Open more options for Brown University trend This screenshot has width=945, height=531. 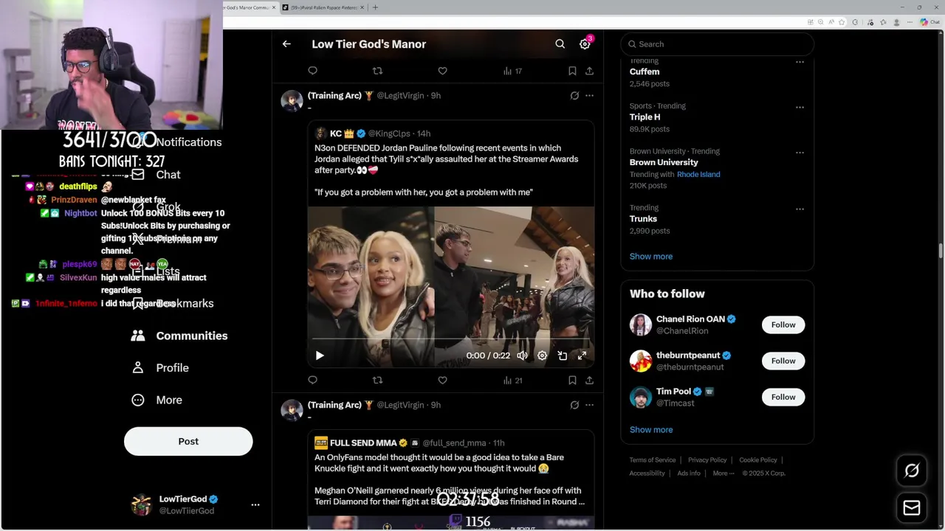click(x=800, y=153)
